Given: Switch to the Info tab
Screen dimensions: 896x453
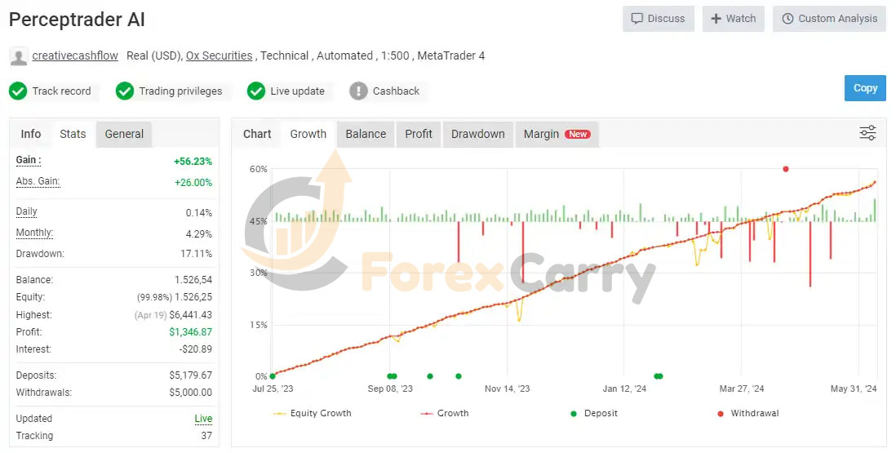Looking at the screenshot, I should click(x=31, y=134).
